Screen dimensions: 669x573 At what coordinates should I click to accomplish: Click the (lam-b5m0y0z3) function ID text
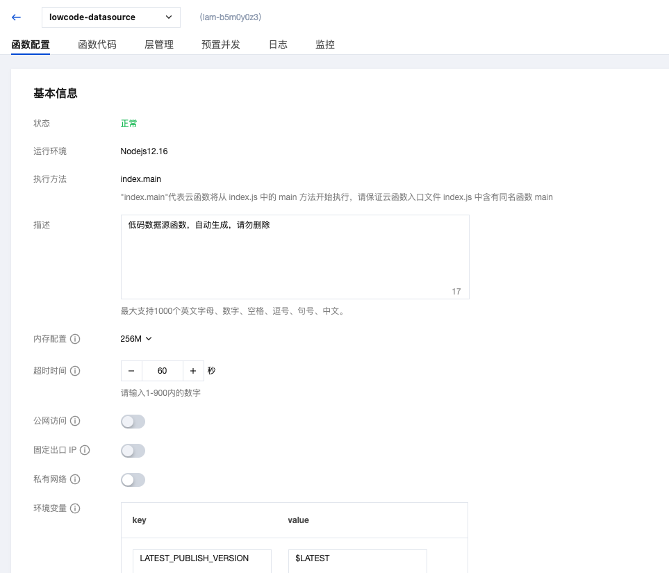(x=231, y=17)
